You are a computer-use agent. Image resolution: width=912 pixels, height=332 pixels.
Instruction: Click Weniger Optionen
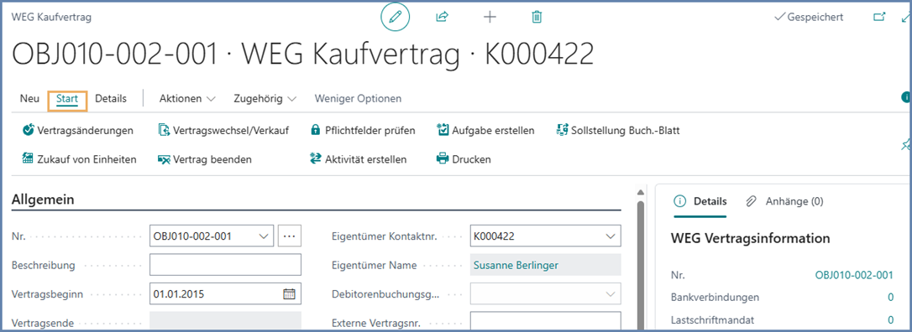pos(358,99)
